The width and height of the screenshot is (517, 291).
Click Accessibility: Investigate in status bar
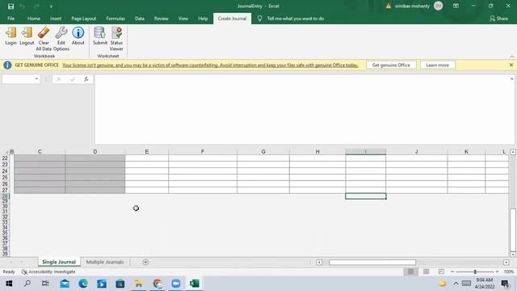click(x=48, y=272)
